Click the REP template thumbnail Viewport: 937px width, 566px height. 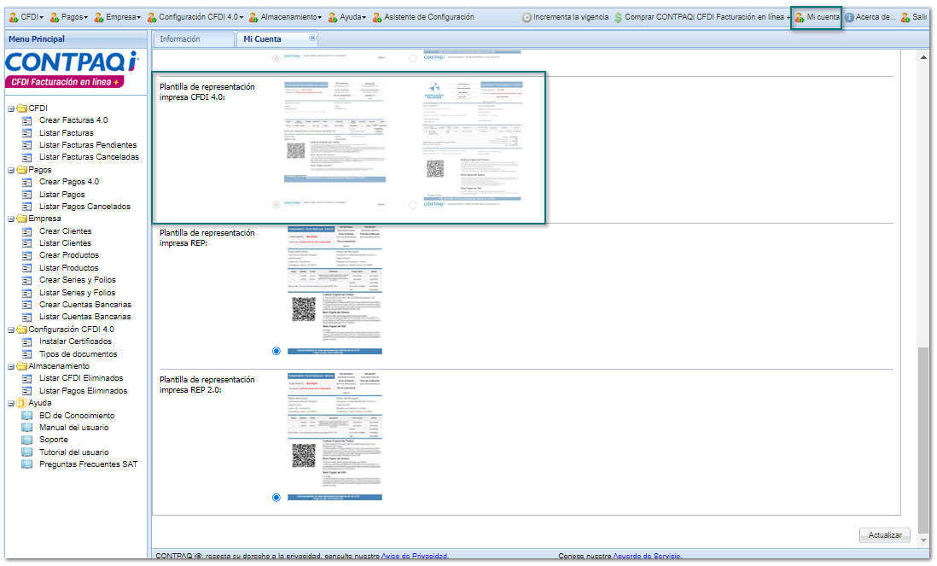pyautogui.click(x=335, y=290)
